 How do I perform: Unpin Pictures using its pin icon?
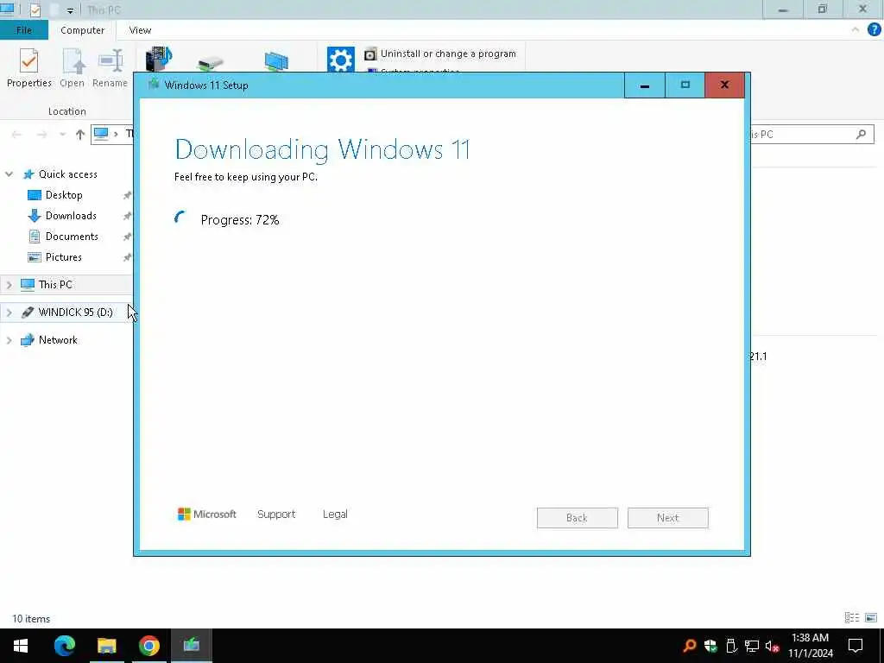[x=128, y=257]
